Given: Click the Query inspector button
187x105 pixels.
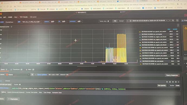Looking at the screenshot, I should tap(172, 75).
